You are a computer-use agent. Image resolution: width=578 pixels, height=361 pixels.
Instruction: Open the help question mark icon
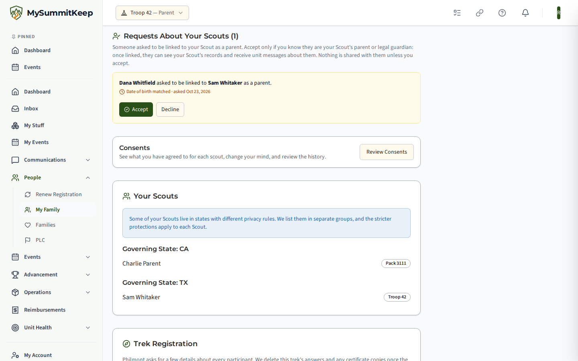[x=502, y=13]
